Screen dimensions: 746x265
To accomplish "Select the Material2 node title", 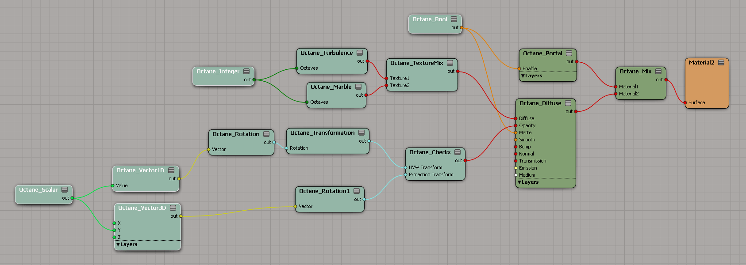I will (x=701, y=62).
